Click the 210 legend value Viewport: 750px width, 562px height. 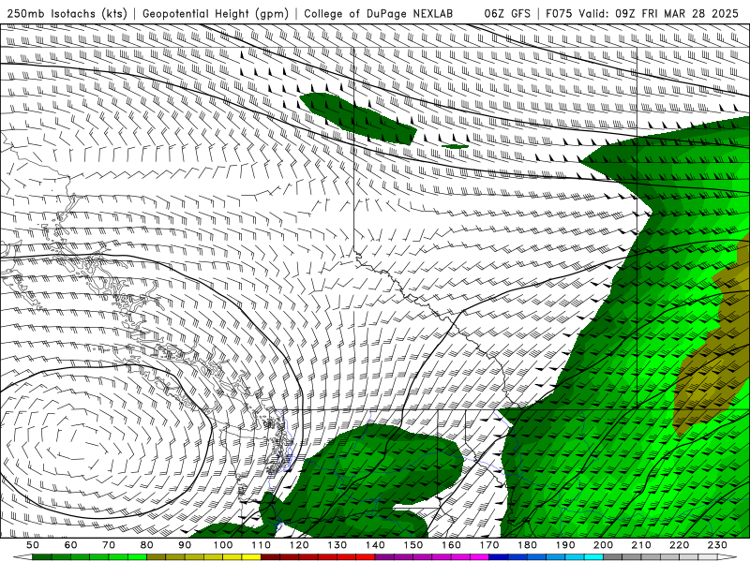click(641, 545)
